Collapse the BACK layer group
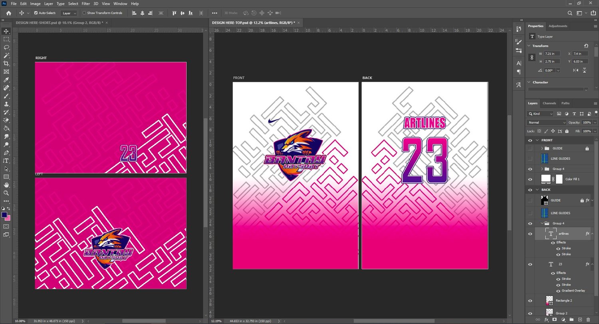This screenshot has height=324, width=599. point(537,190)
